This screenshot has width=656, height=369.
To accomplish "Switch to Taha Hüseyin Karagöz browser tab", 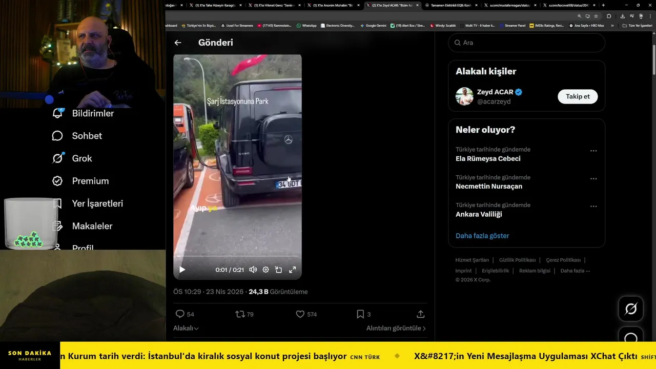I will 216,5.
